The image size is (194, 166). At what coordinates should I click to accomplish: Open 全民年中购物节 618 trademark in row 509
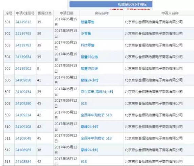pos(96,115)
